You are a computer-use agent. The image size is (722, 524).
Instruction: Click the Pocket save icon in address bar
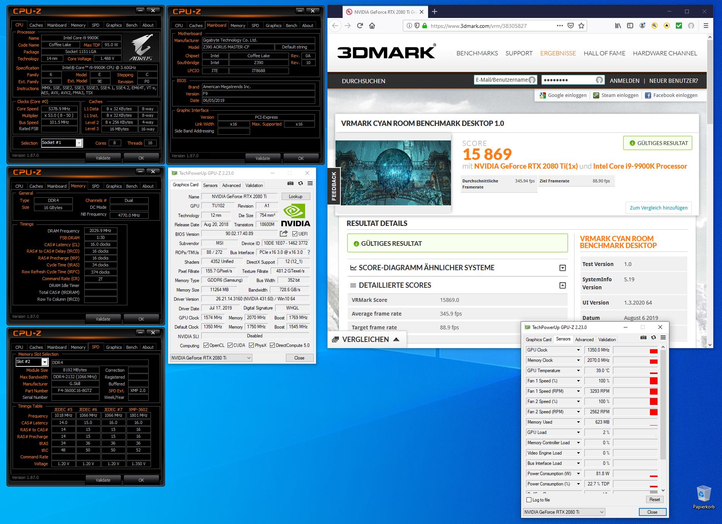(x=571, y=26)
